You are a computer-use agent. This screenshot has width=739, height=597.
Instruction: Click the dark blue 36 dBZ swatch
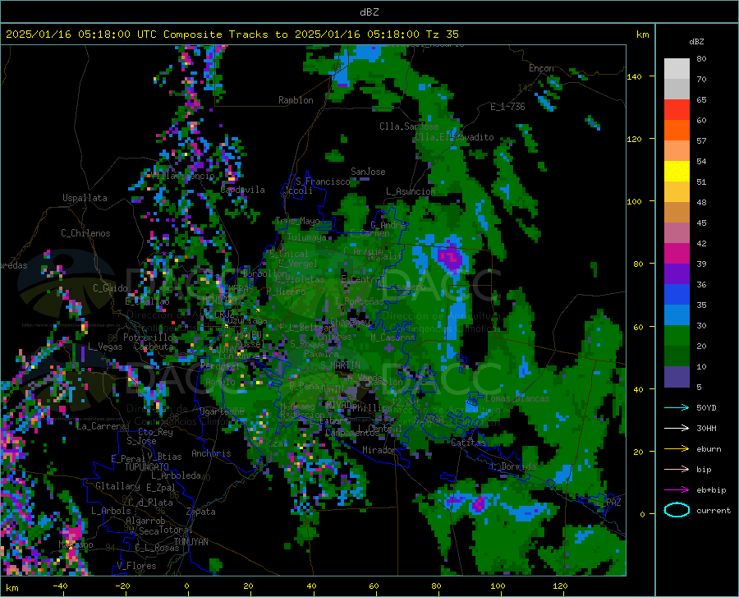[677, 295]
